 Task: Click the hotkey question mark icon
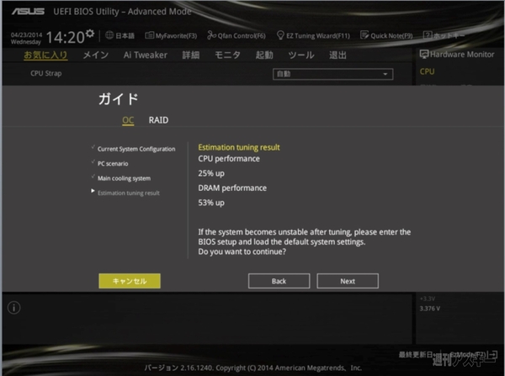[x=428, y=35]
